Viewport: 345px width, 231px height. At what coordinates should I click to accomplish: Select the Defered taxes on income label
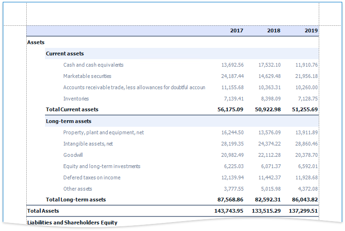pyautogui.click(x=92, y=177)
